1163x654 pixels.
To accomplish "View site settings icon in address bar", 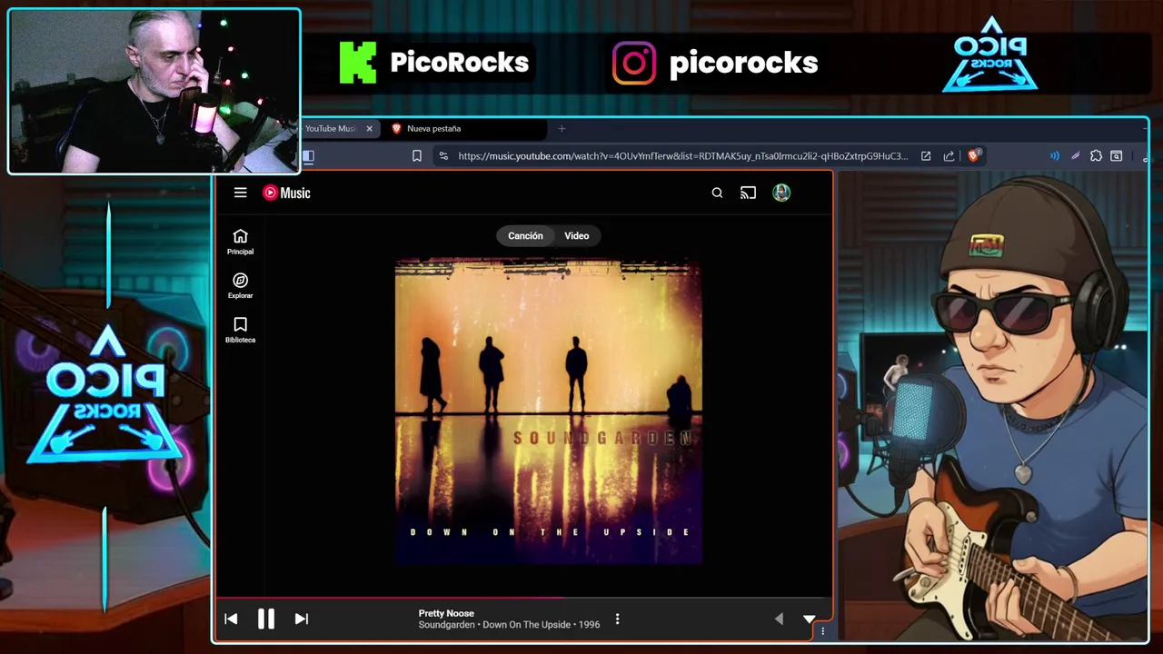I will [x=443, y=156].
